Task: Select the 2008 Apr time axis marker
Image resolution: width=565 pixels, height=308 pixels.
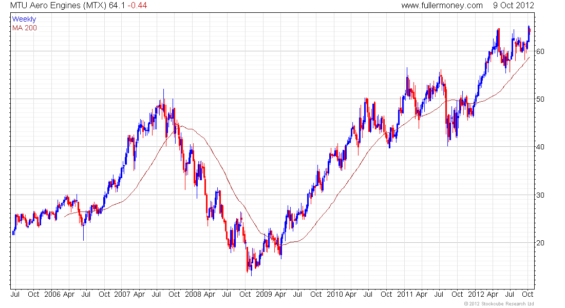Action: click(x=202, y=295)
